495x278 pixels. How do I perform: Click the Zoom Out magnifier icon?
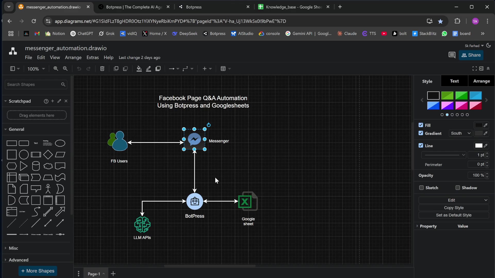point(65,68)
